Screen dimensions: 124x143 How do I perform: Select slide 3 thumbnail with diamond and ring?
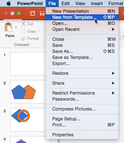click(x=28, y=120)
